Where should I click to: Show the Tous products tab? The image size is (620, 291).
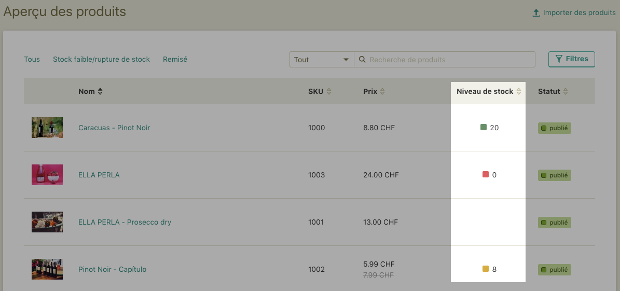pos(32,59)
